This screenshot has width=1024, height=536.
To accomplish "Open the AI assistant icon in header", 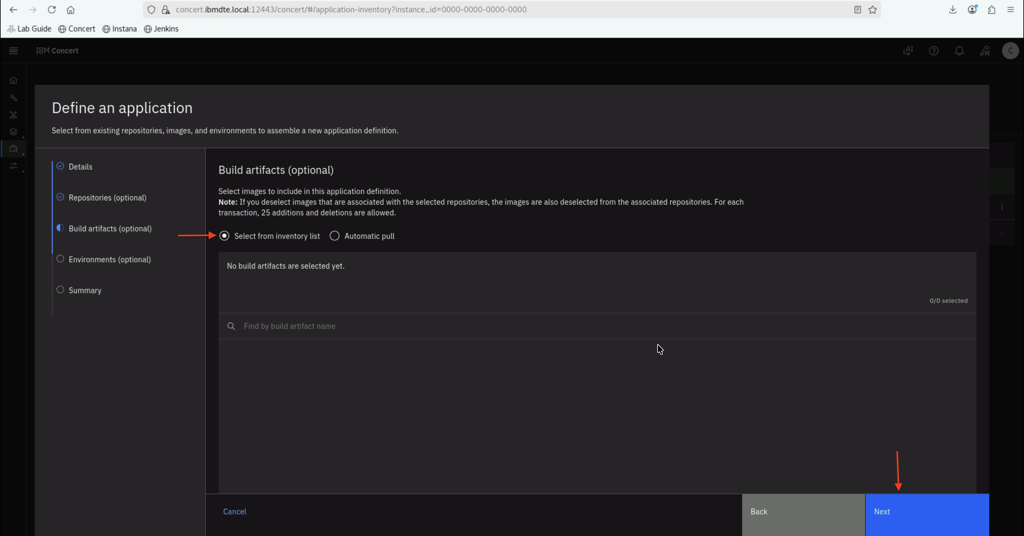I will [x=908, y=50].
